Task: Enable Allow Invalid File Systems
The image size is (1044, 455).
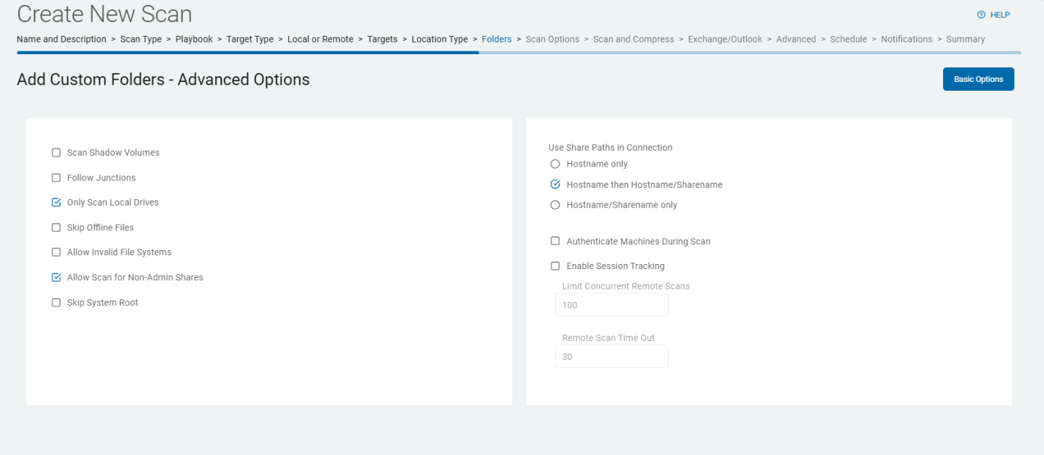Action: (56, 252)
